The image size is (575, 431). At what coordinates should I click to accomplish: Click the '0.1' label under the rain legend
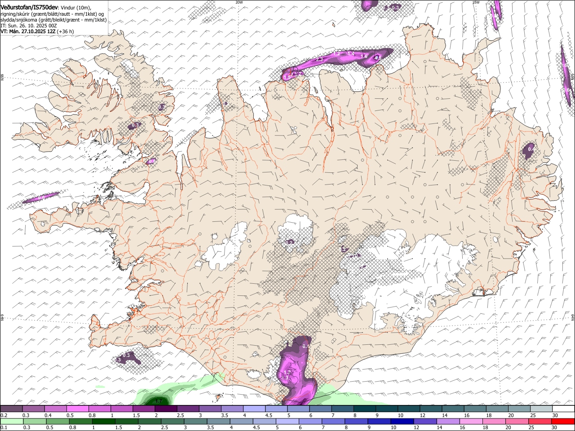[x=4, y=427]
